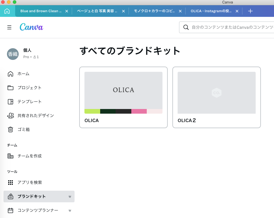Select the pink swatch in OLICA's color palette
Image resolution: width=274 pixels, height=218 pixels.
139,111
